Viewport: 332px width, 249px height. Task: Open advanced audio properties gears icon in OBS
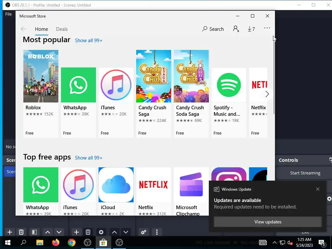click(x=144, y=232)
